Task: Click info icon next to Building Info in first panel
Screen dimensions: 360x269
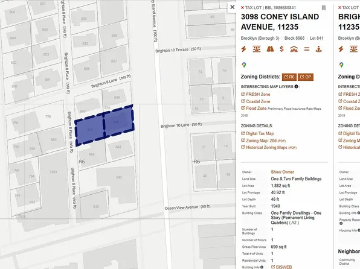Action: [262, 267]
